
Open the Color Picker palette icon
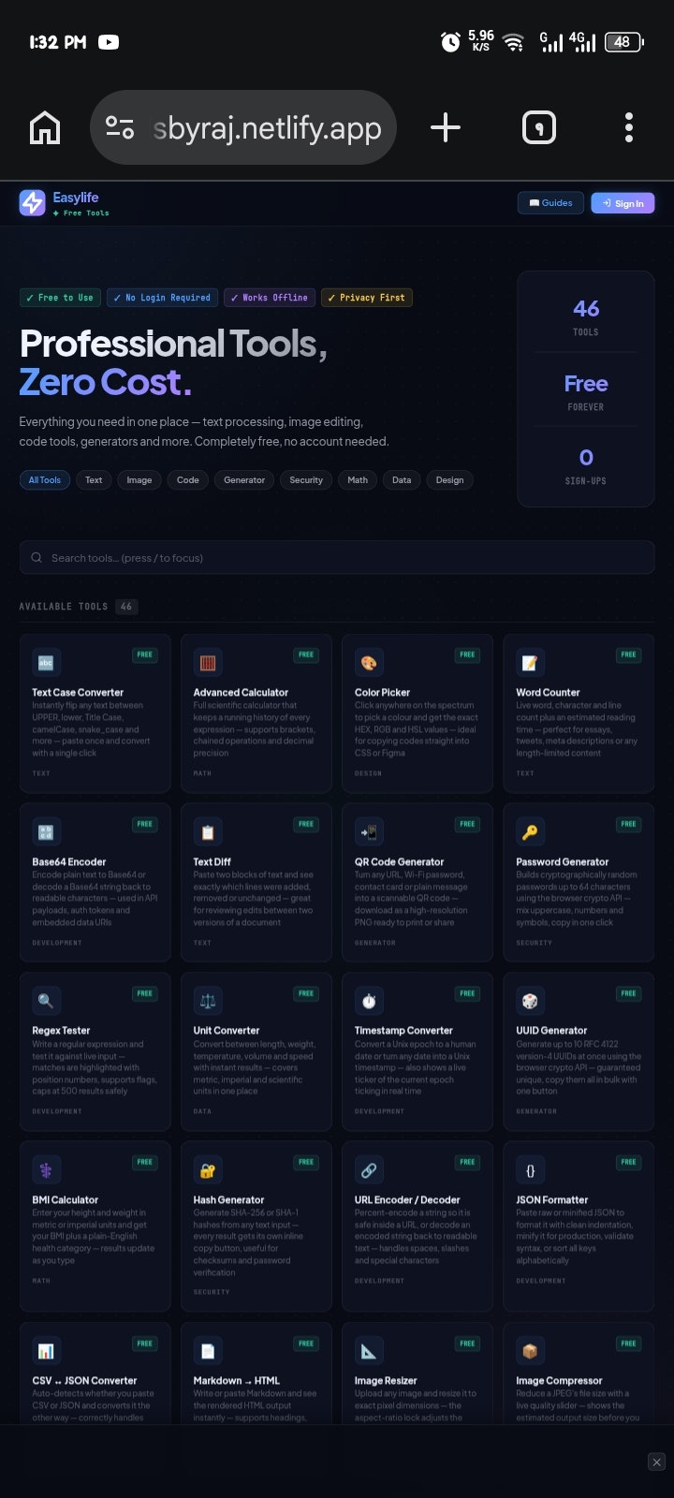(x=369, y=663)
